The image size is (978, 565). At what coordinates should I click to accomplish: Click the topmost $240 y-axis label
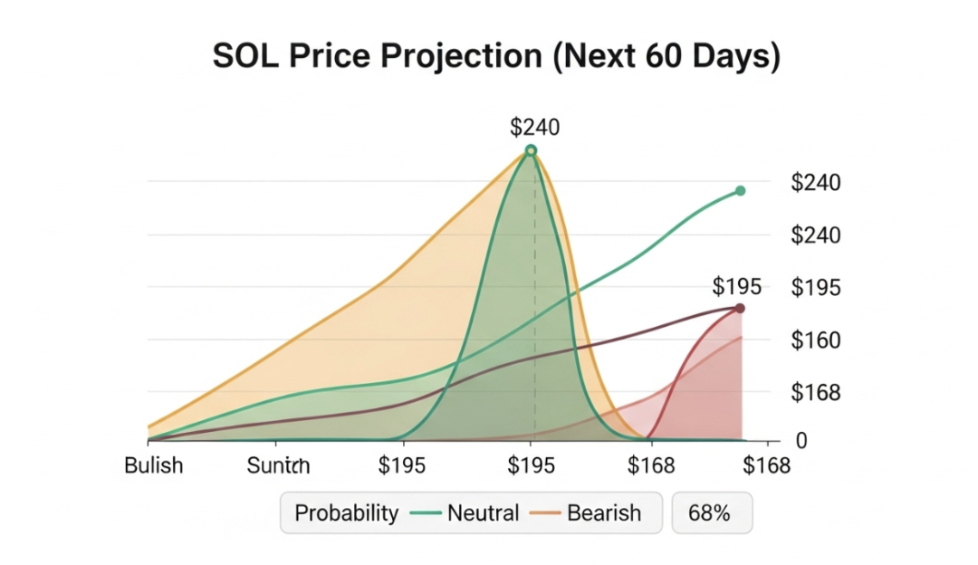click(816, 183)
